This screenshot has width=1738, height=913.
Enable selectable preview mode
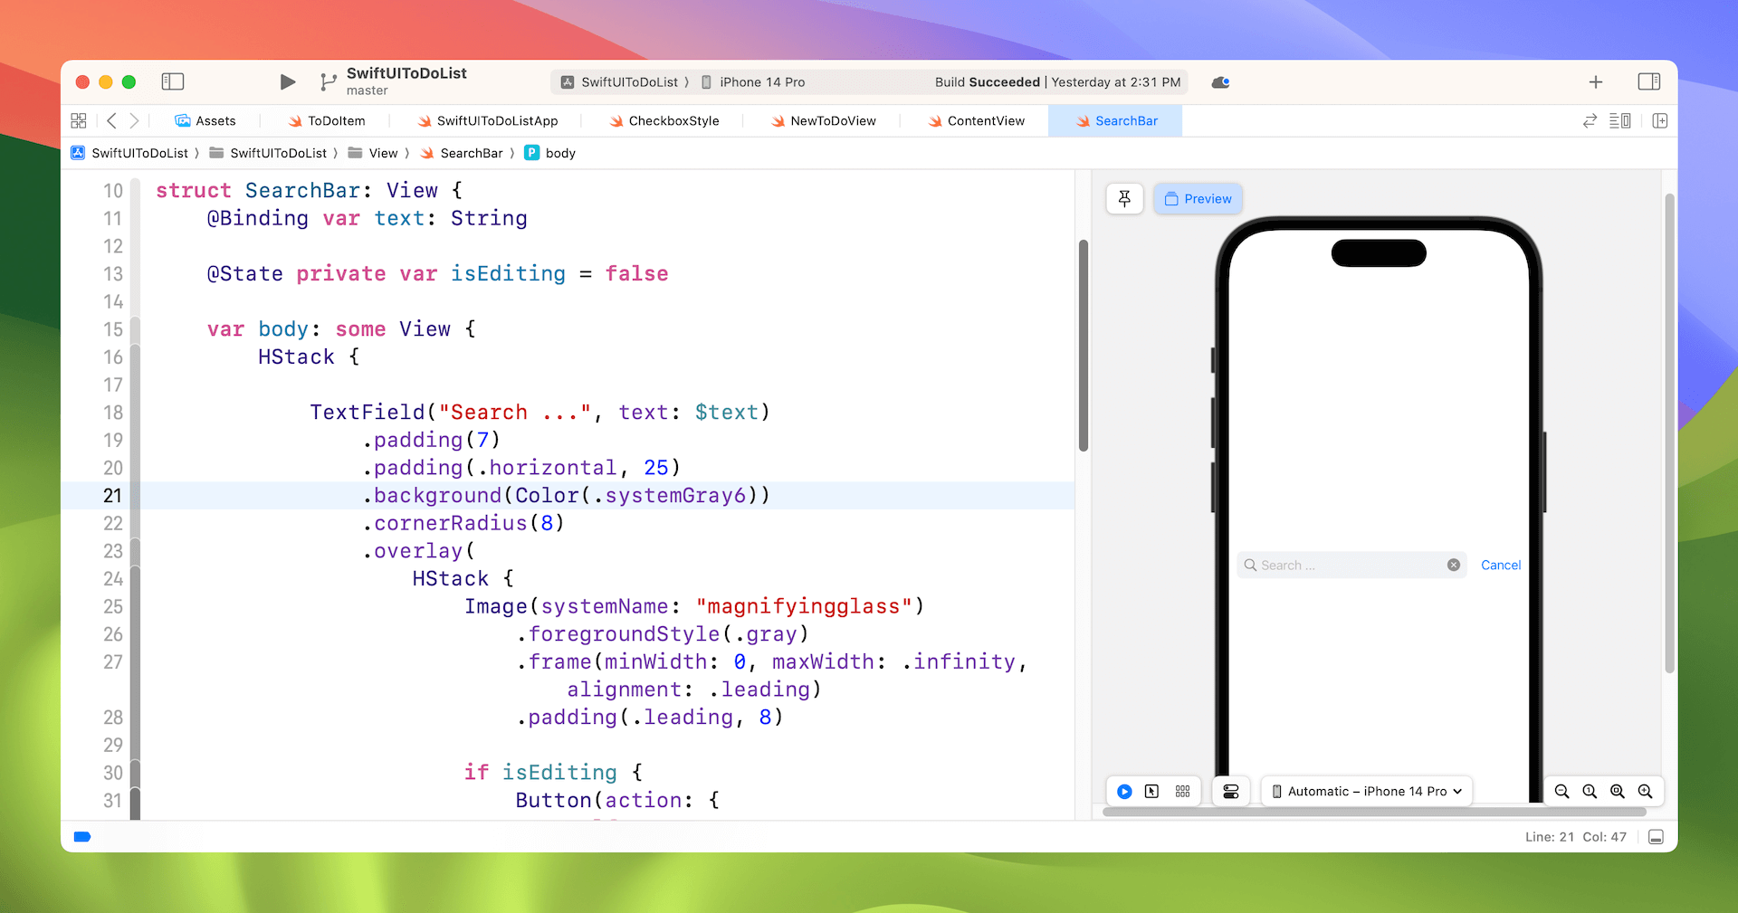click(1151, 791)
